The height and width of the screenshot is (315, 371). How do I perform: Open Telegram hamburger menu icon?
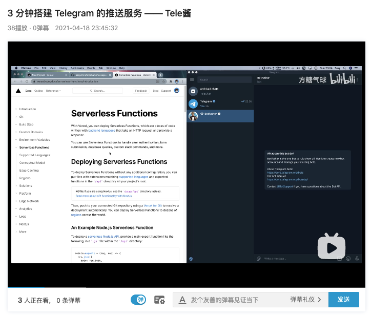coord(192,80)
